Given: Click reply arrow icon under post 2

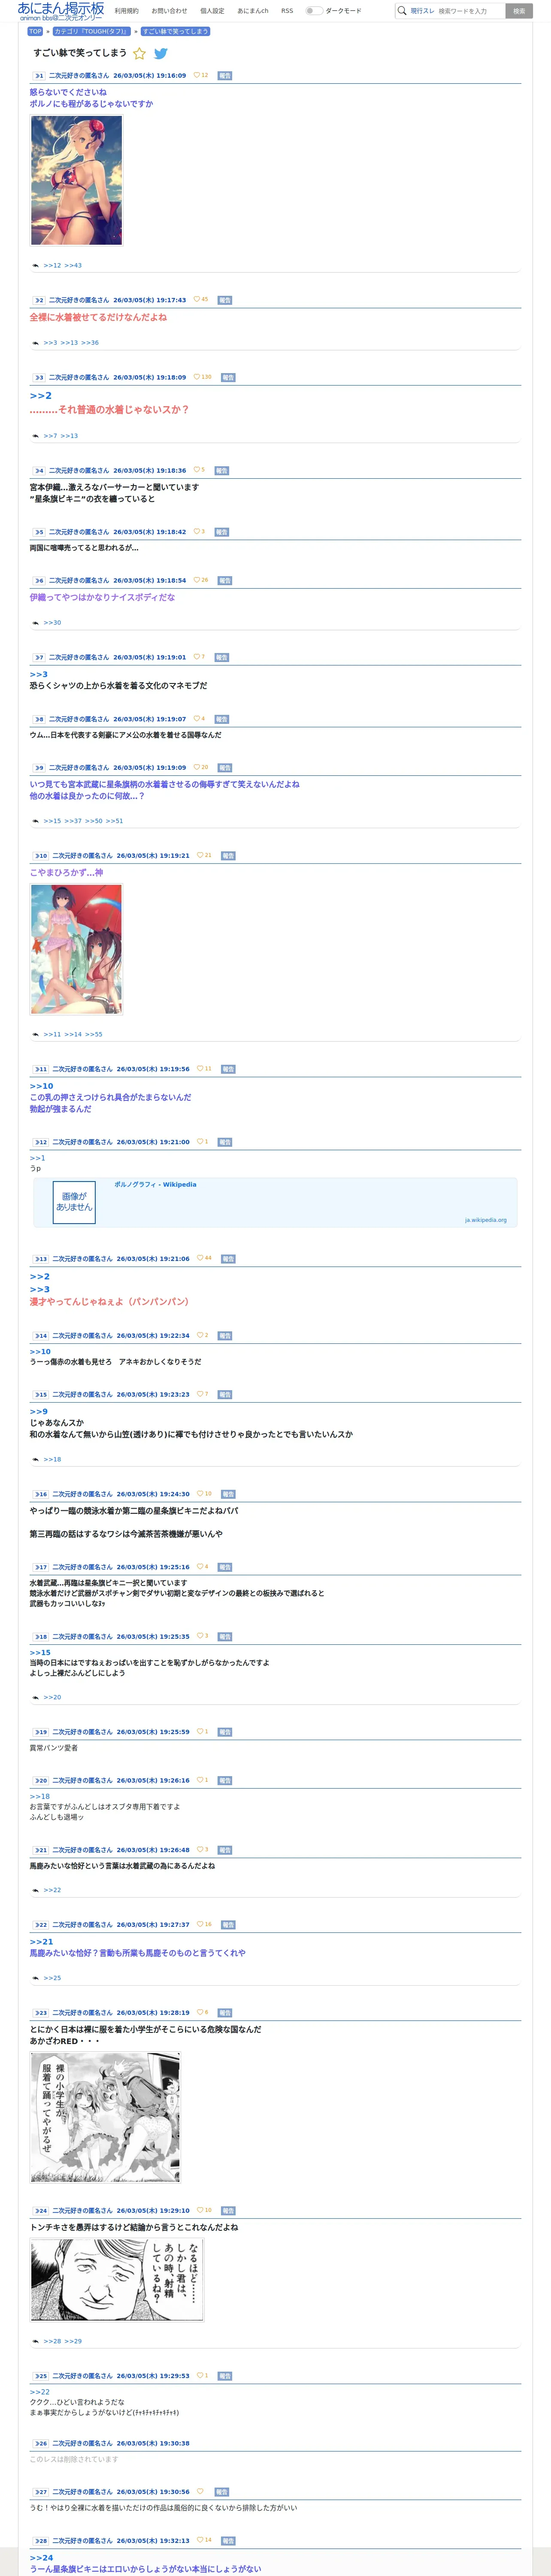Looking at the screenshot, I should pos(35,343).
